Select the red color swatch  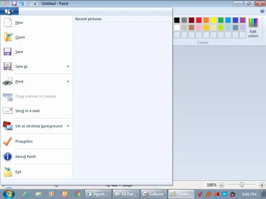(199, 20)
